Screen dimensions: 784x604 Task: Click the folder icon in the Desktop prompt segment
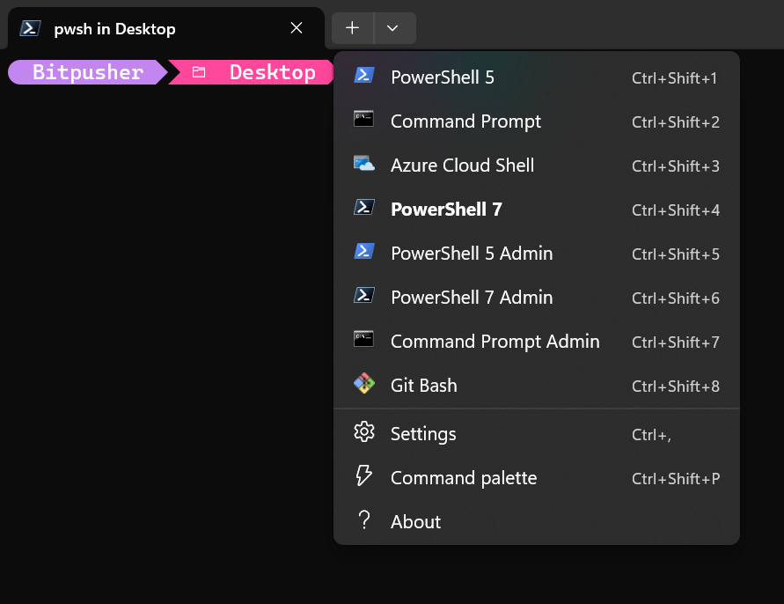coord(199,72)
